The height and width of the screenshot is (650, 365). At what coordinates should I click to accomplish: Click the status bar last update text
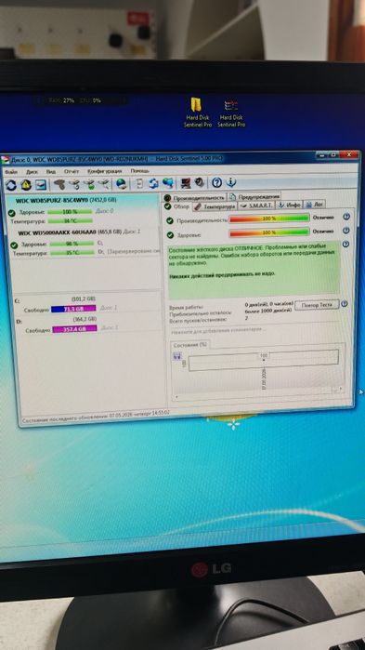tap(96, 417)
